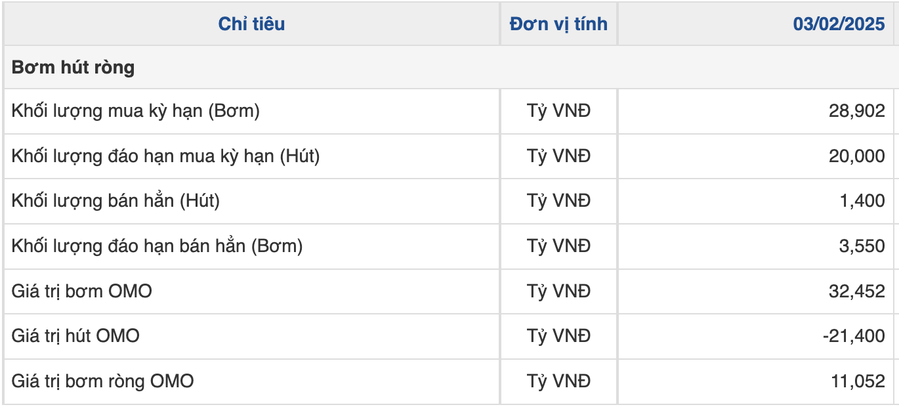899x407 pixels.
Task: Click the 32,452 value cell
Action: coord(856,291)
